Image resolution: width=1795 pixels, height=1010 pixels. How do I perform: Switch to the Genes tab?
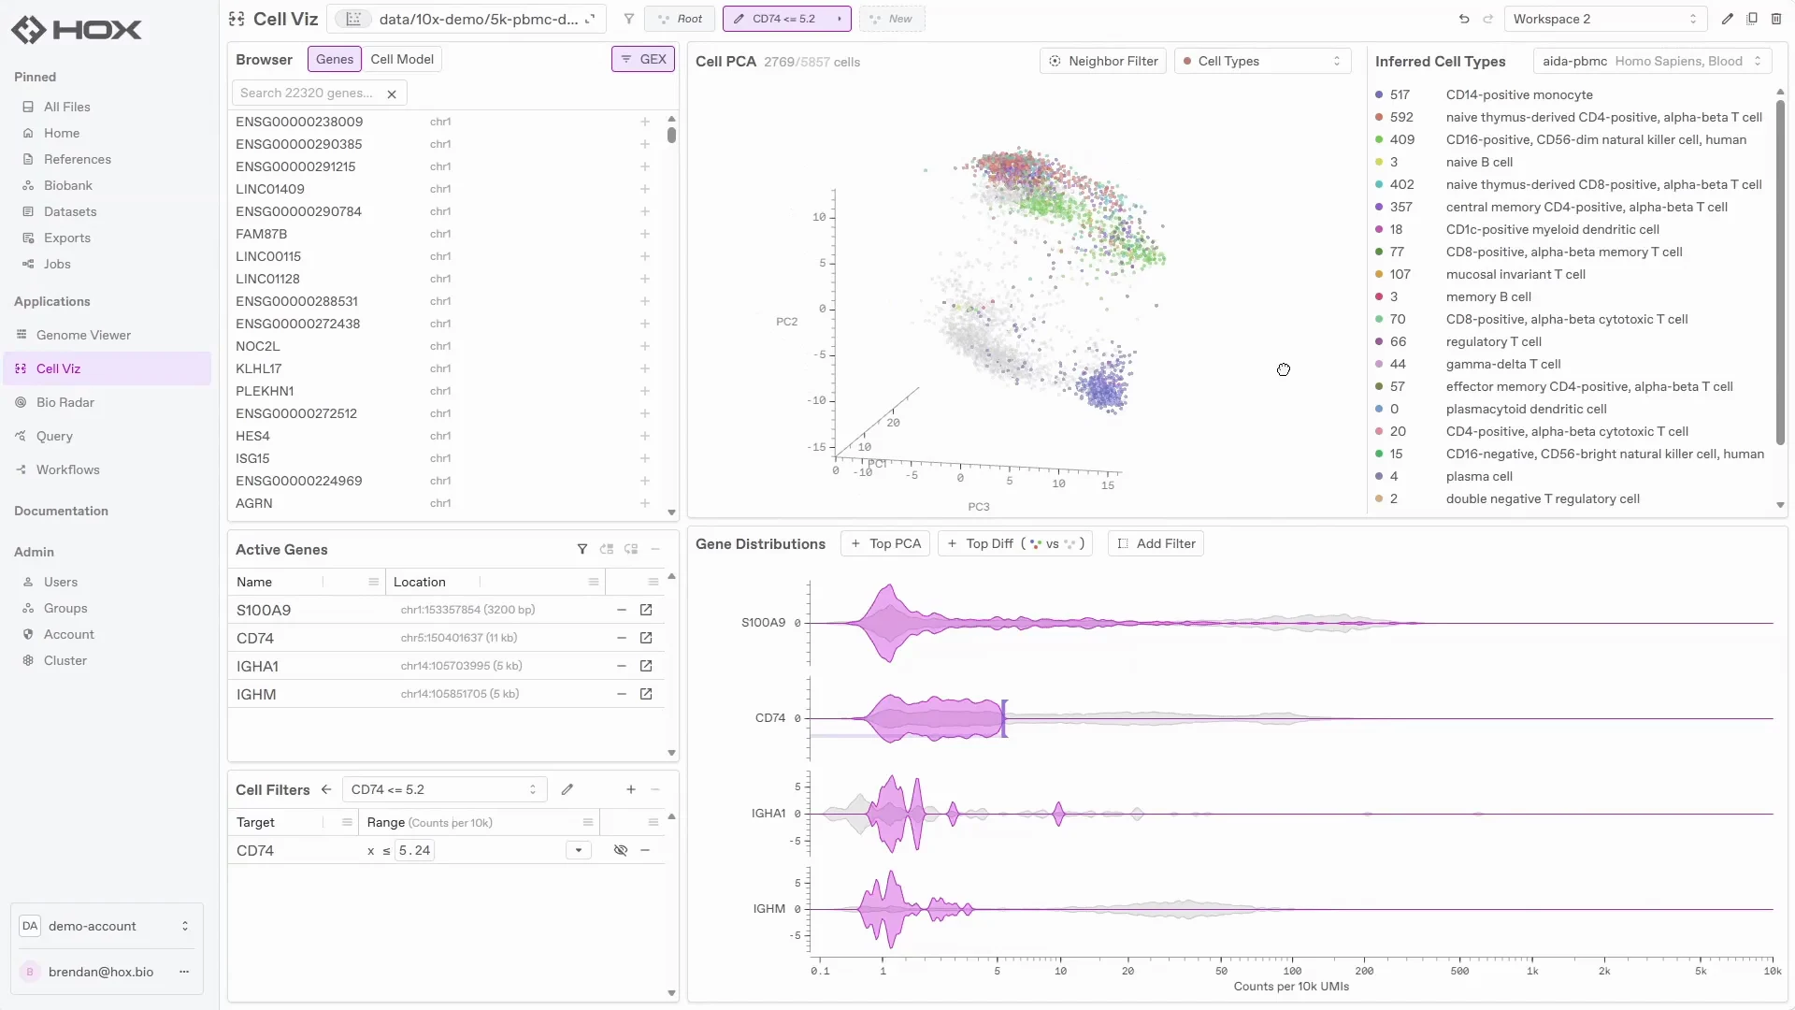point(335,59)
